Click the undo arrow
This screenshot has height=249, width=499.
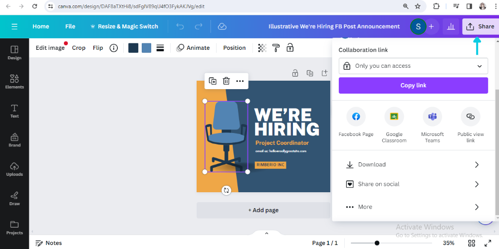pyautogui.click(x=180, y=26)
